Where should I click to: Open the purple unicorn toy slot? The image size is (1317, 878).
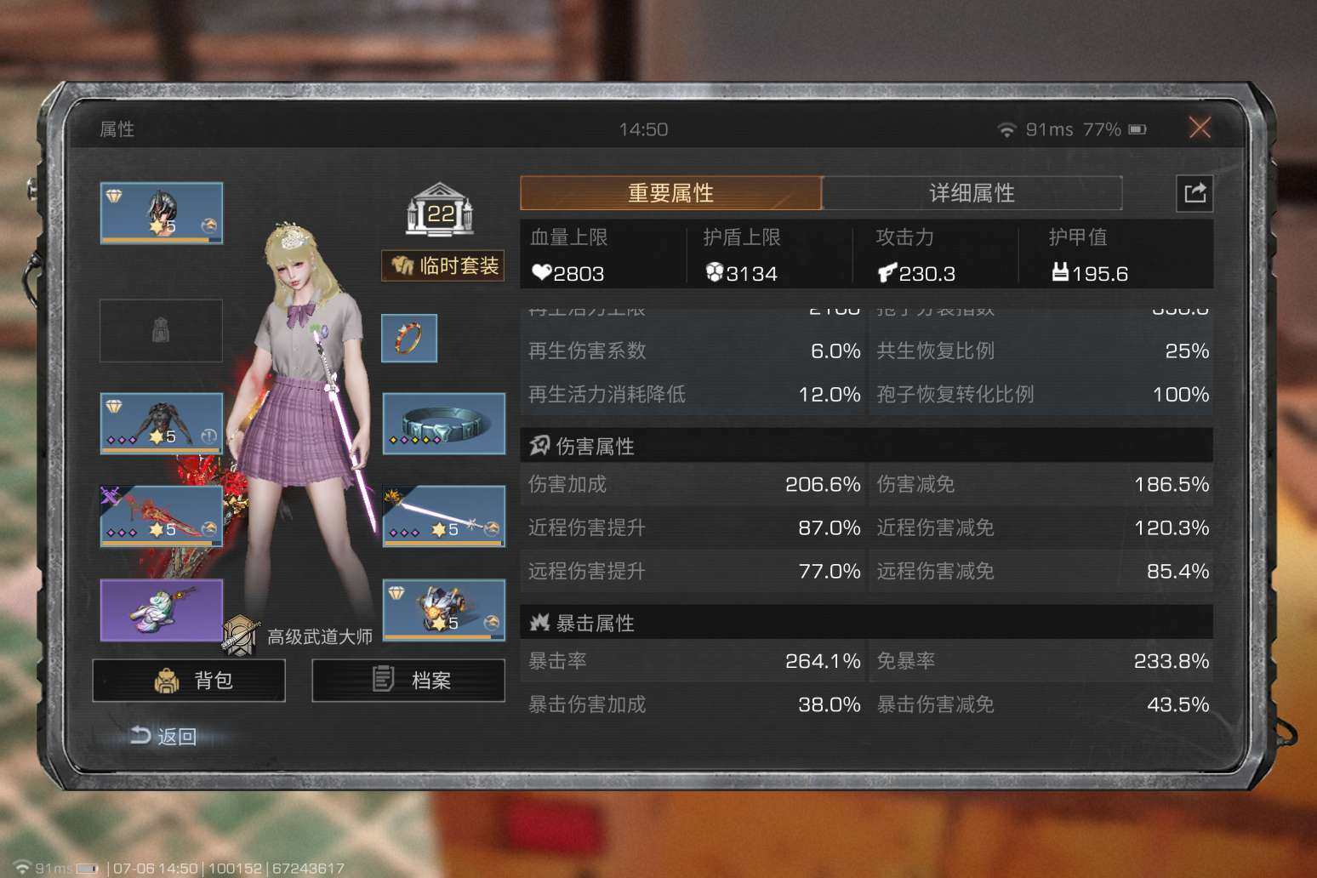click(162, 609)
